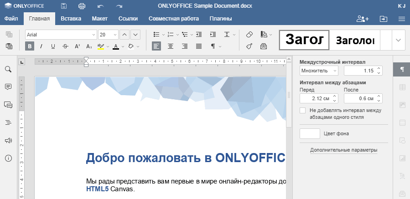Open the Файл tab
The height and width of the screenshot is (199, 410).
pos(11,19)
